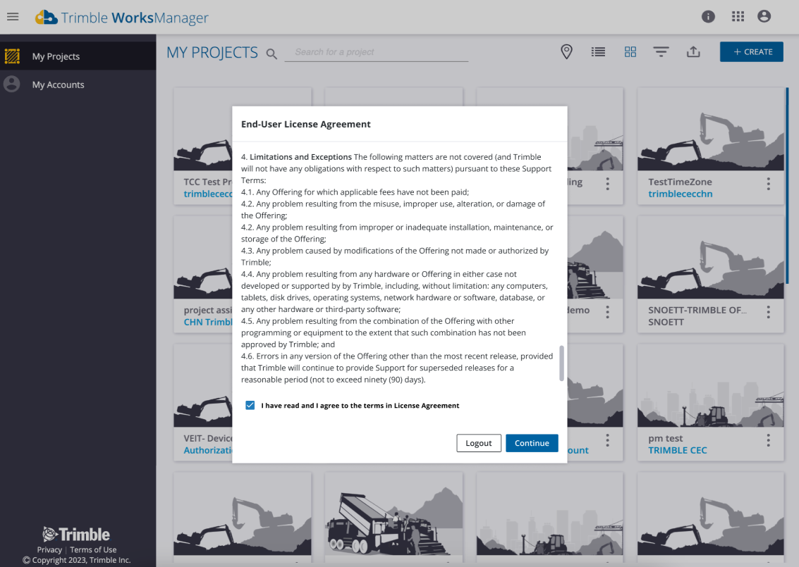Switch to list view of projects

(598, 51)
